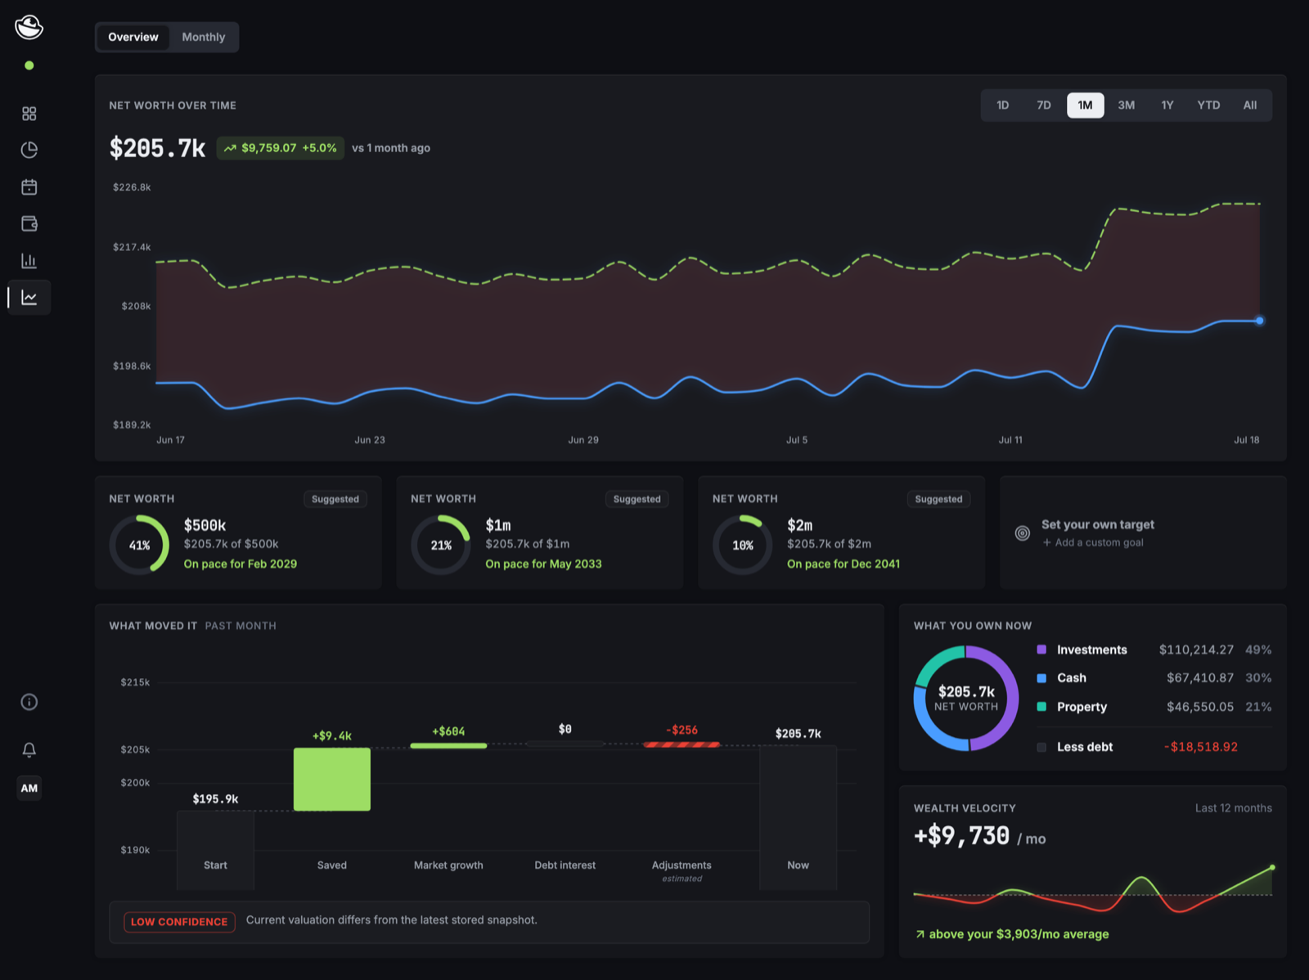The image size is (1309, 980).
Task: Open the AM user avatar
Action: tap(29, 788)
